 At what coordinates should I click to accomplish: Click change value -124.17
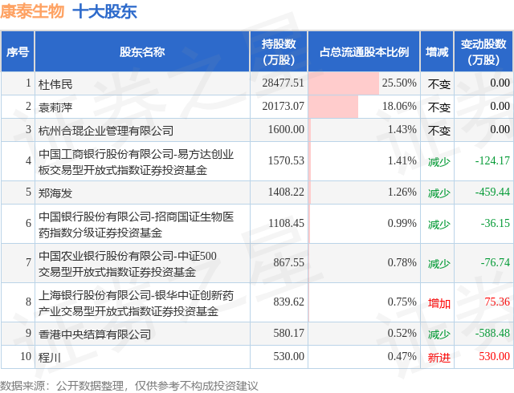pyautogui.click(x=492, y=160)
